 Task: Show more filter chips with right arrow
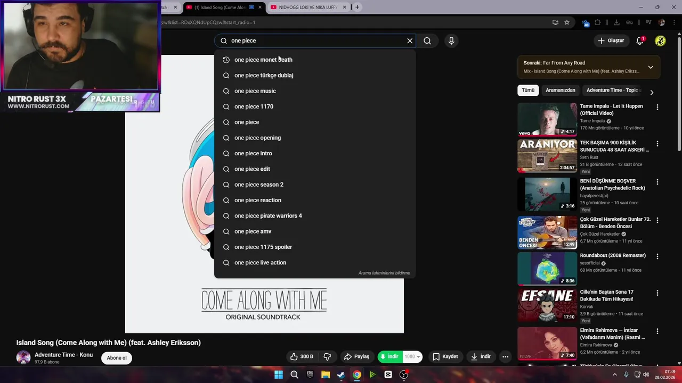tap(651, 92)
